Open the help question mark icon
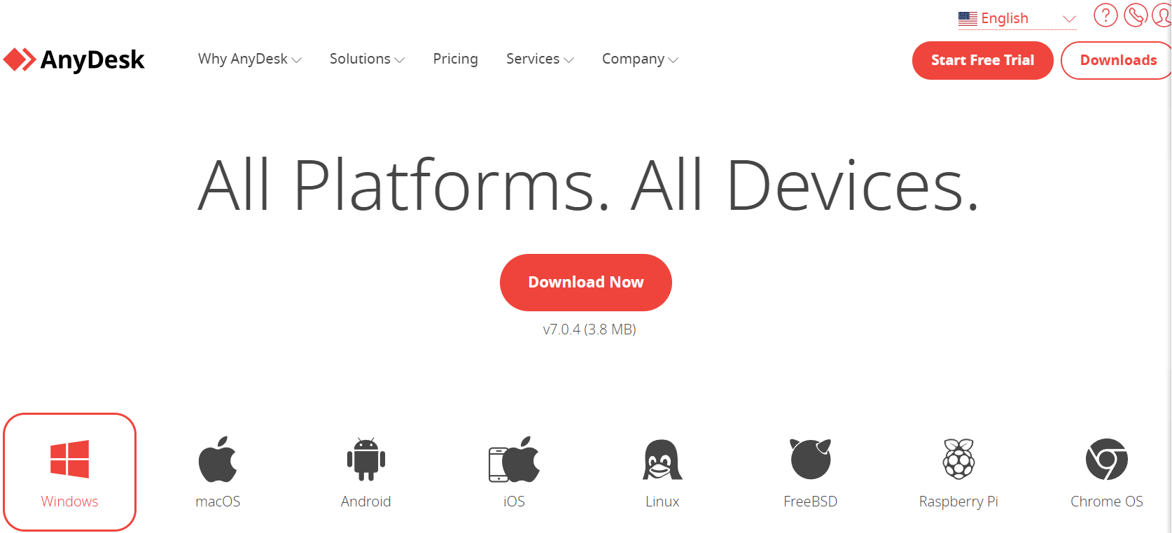The height and width of the screenshot is (533, 1172). (1105, 15)
